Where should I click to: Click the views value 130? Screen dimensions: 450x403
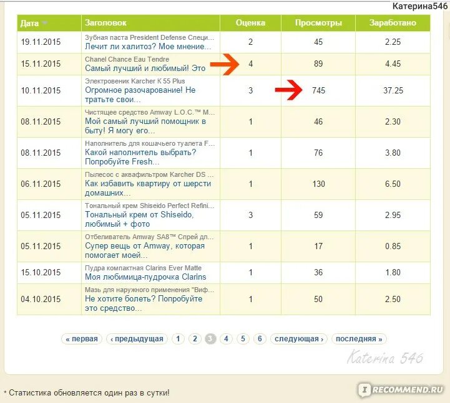click(x=318, y=184)
